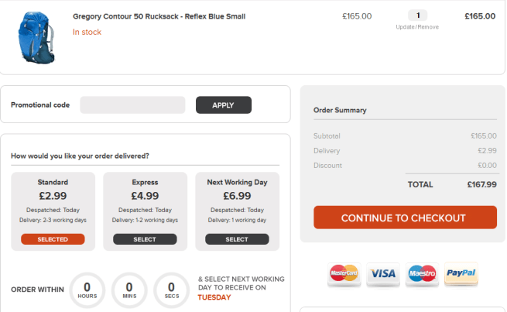507x312 pixels.
Task: Click the Express £4.99 delivery price
Action: [x=145, y=196]
